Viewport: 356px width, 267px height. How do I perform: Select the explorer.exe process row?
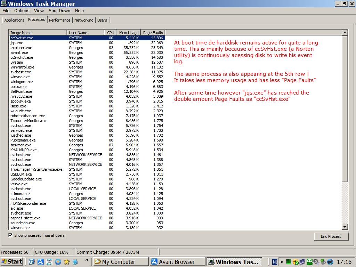(x=87, y=48)
